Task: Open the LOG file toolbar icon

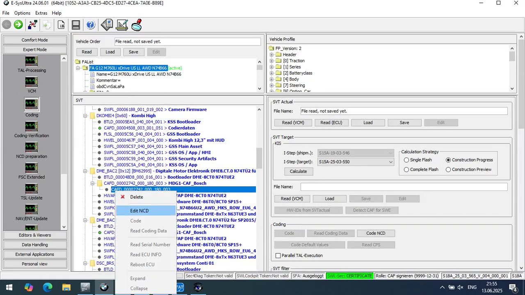Action: pos(61,25)
